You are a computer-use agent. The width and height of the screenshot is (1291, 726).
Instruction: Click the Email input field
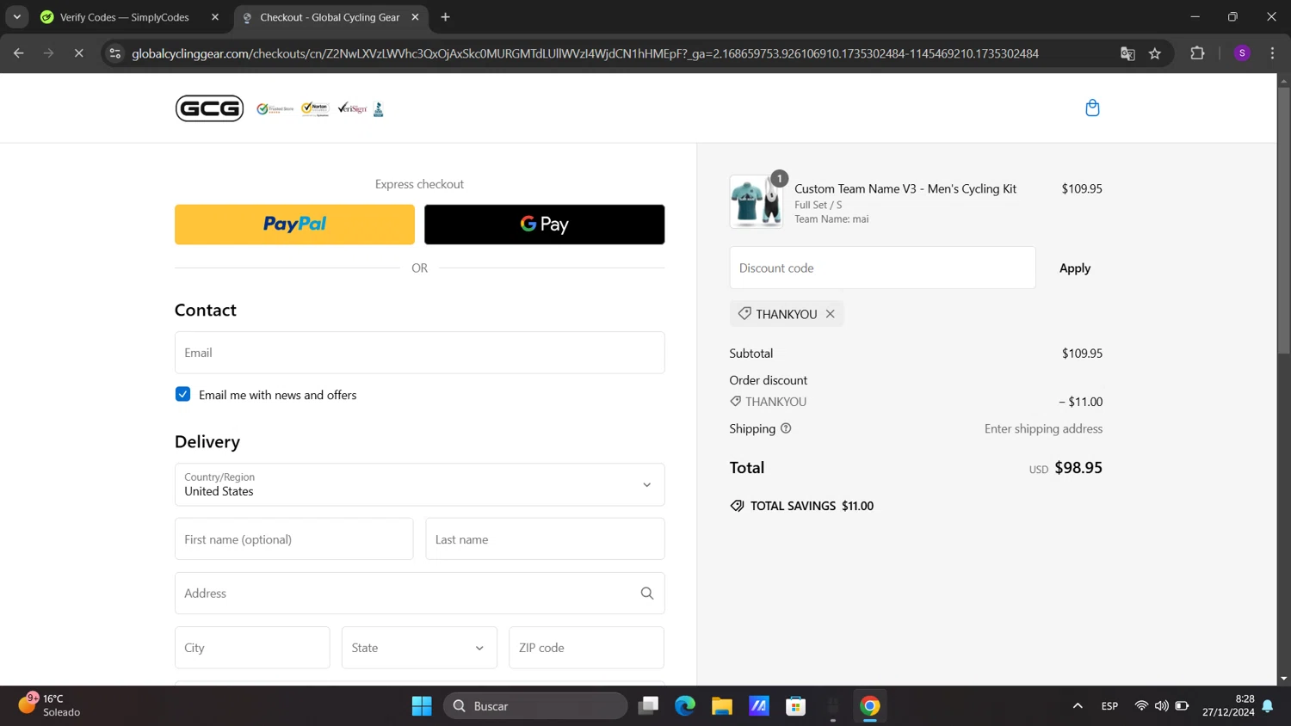419,353
